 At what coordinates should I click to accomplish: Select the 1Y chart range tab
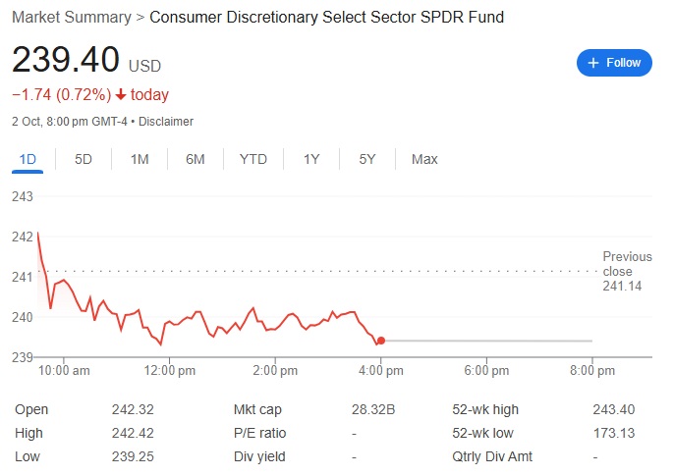click(311, 159)
